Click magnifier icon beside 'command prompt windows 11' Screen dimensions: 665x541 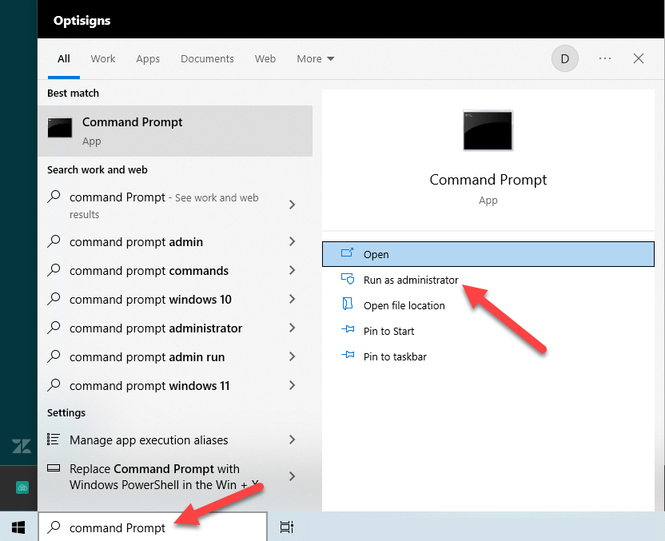(54, 385)
